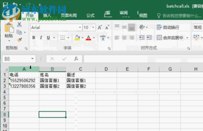Click the confirm checkmark in formula bar
Image resolution: width=203 pixels, height=131 pixels.
(x=64, y=59)
